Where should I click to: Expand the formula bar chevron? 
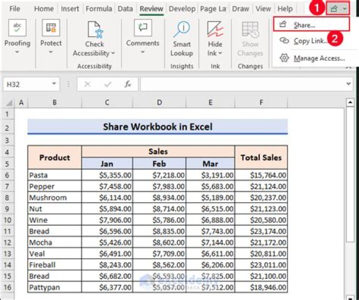coord(349,84)
